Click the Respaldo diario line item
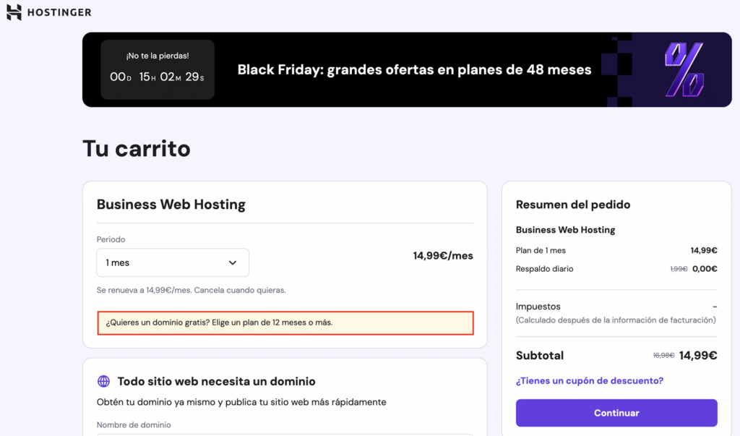 click(544, 269)
